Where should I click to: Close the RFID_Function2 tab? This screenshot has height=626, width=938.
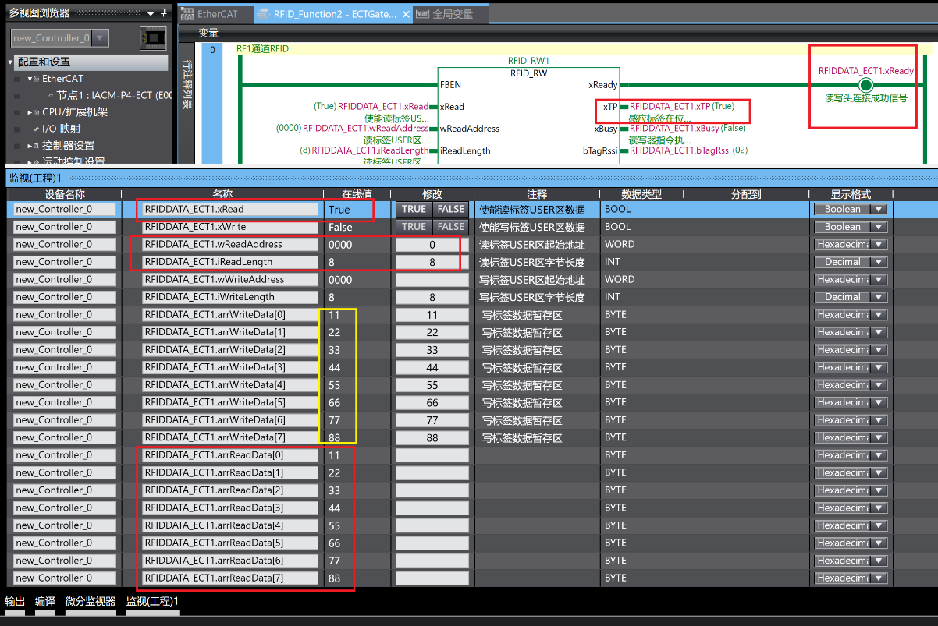(407, 14)
